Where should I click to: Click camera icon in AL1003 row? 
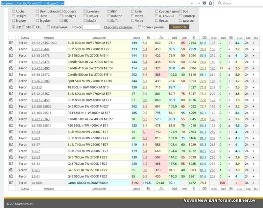pos(11,182)
